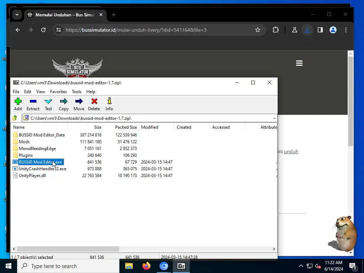Open the Help menu
Viewport: 364px width, 273px height.
coord(91,92)
